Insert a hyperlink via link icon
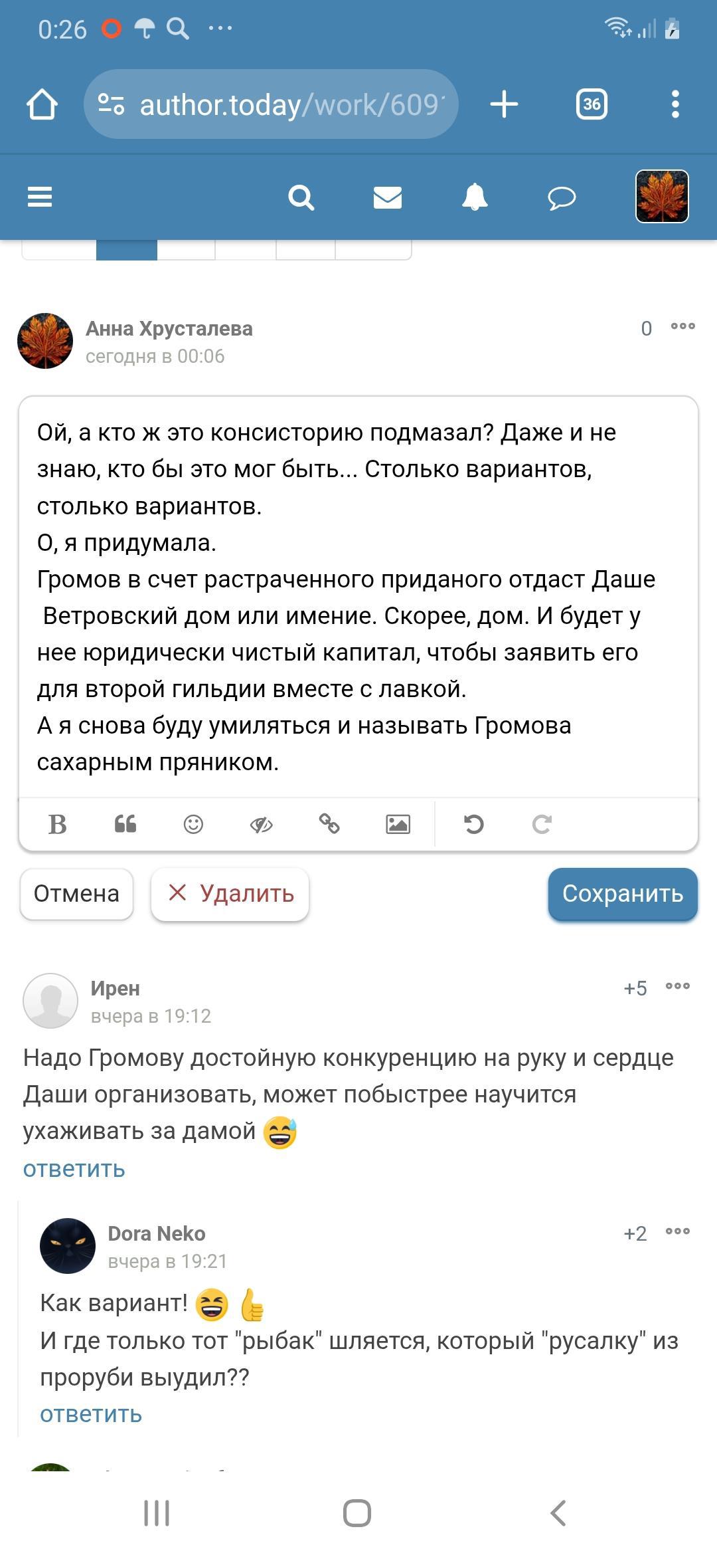 329,824
